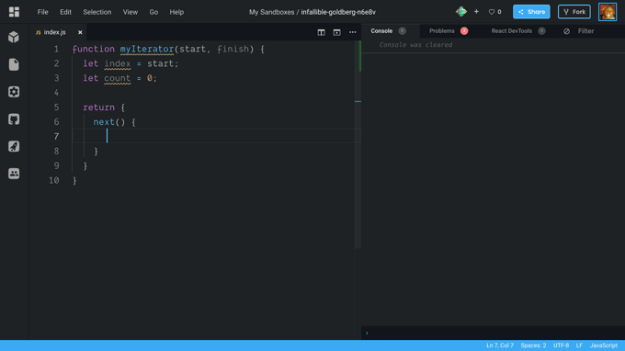Click the return keyword on line 5
The height and width of the screenshot is (351, 625).
click(x=98, y=108)
